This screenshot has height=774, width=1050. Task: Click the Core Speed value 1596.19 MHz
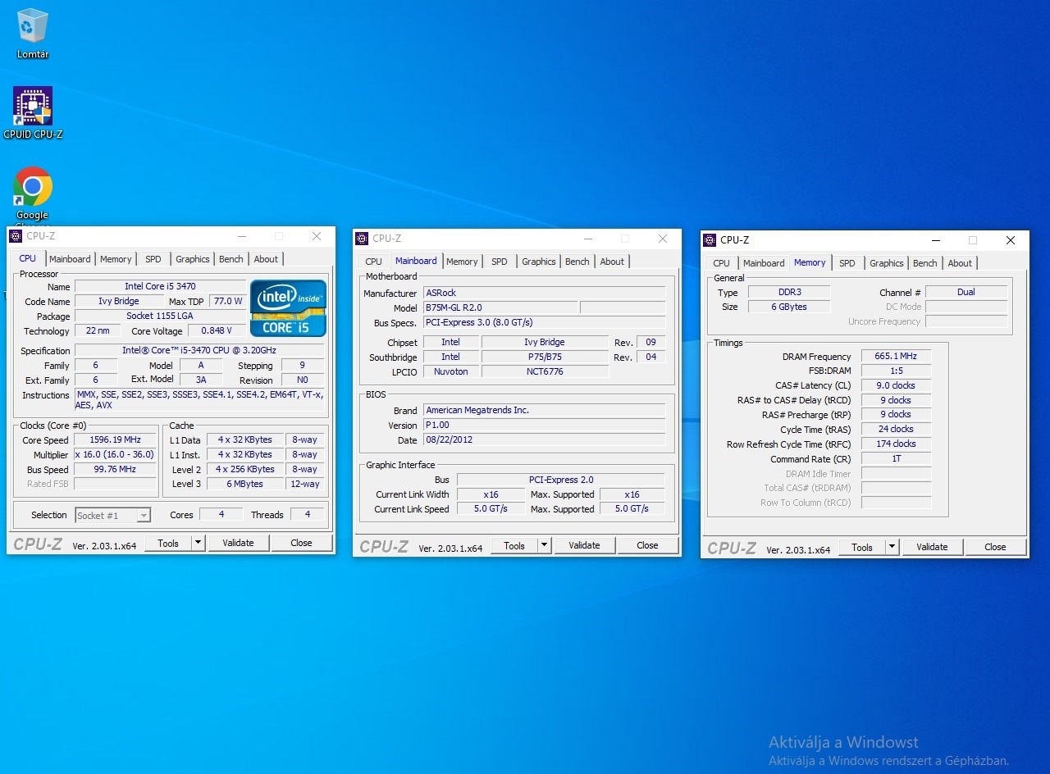(115, 439)
